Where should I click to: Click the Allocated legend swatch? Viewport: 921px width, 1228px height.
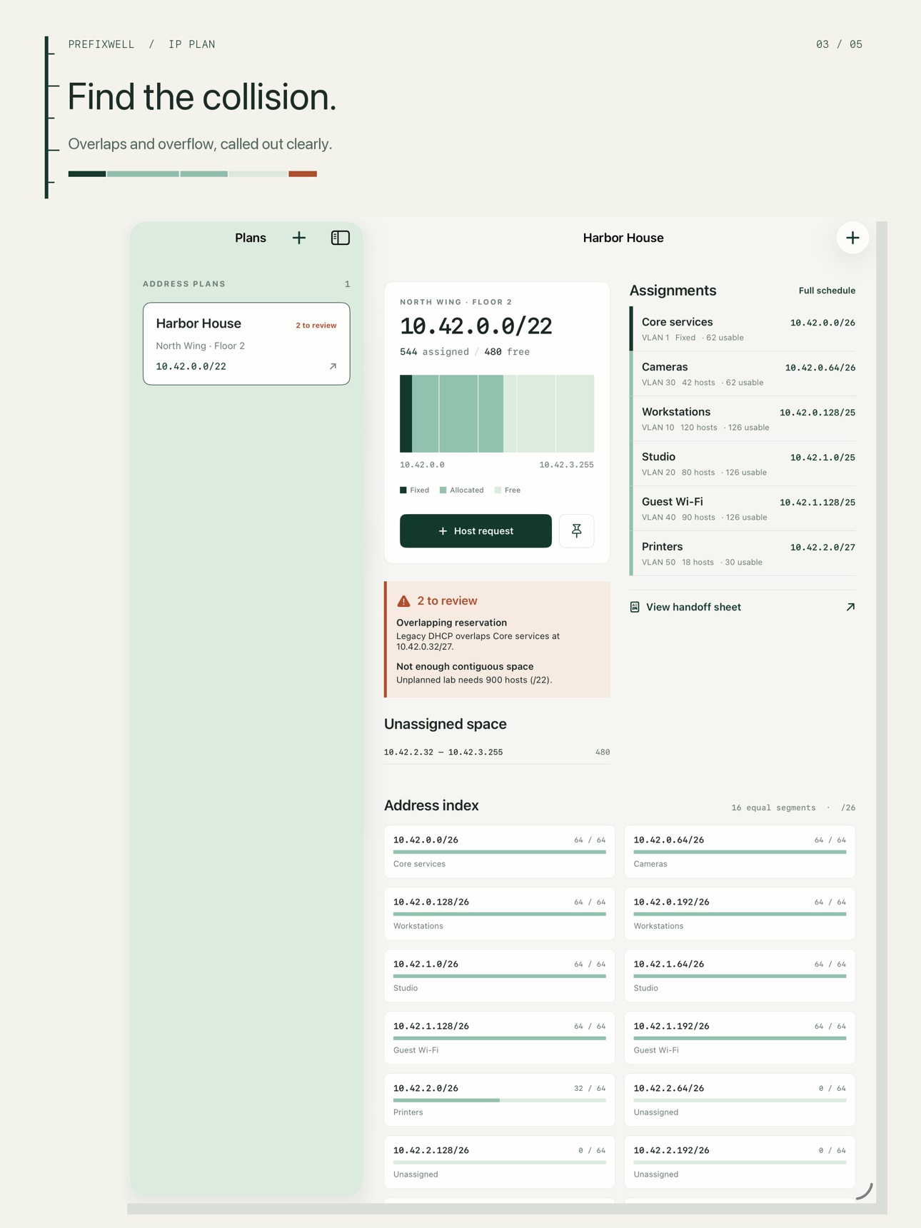point(443,490)
